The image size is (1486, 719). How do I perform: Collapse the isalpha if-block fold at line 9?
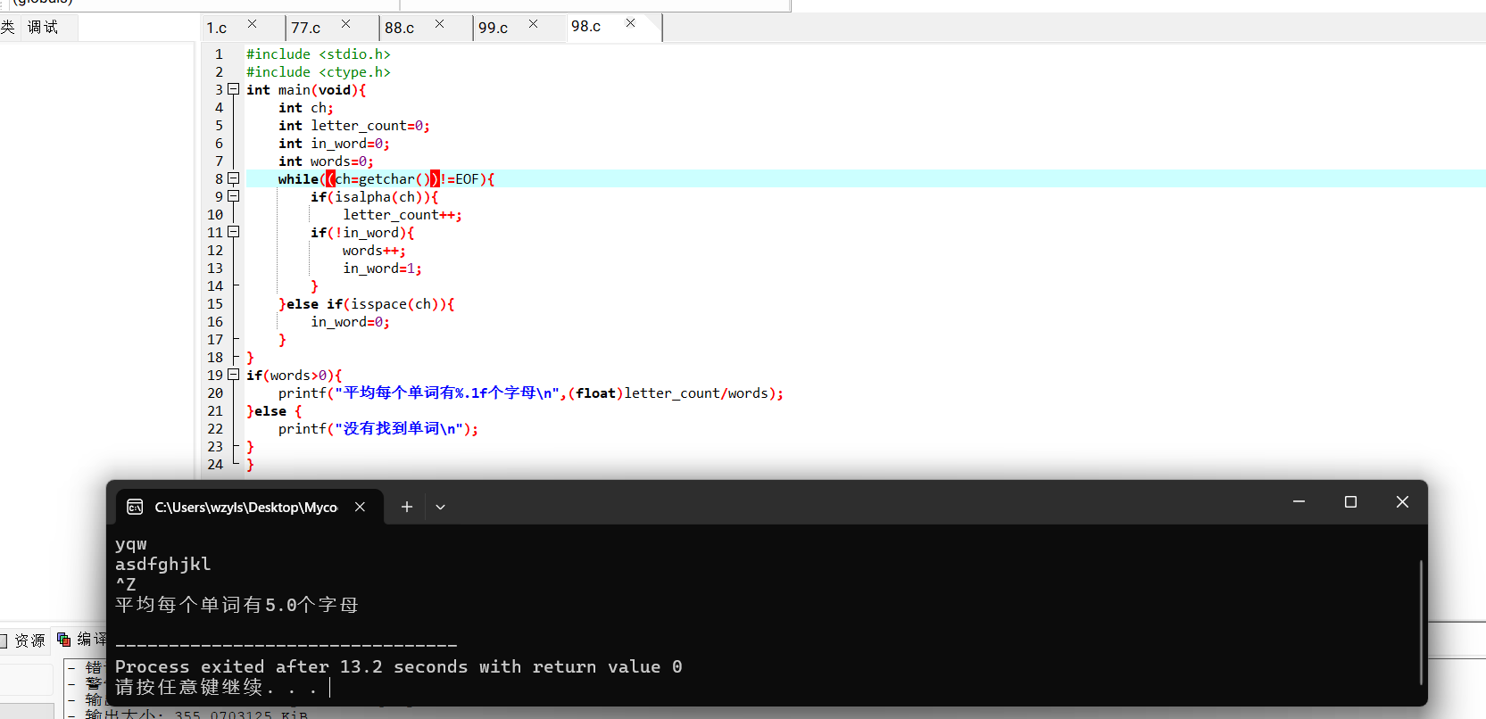(x=234, y=196)
